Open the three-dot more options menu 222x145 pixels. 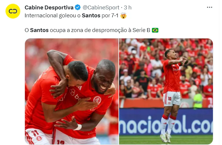[210, 7]
